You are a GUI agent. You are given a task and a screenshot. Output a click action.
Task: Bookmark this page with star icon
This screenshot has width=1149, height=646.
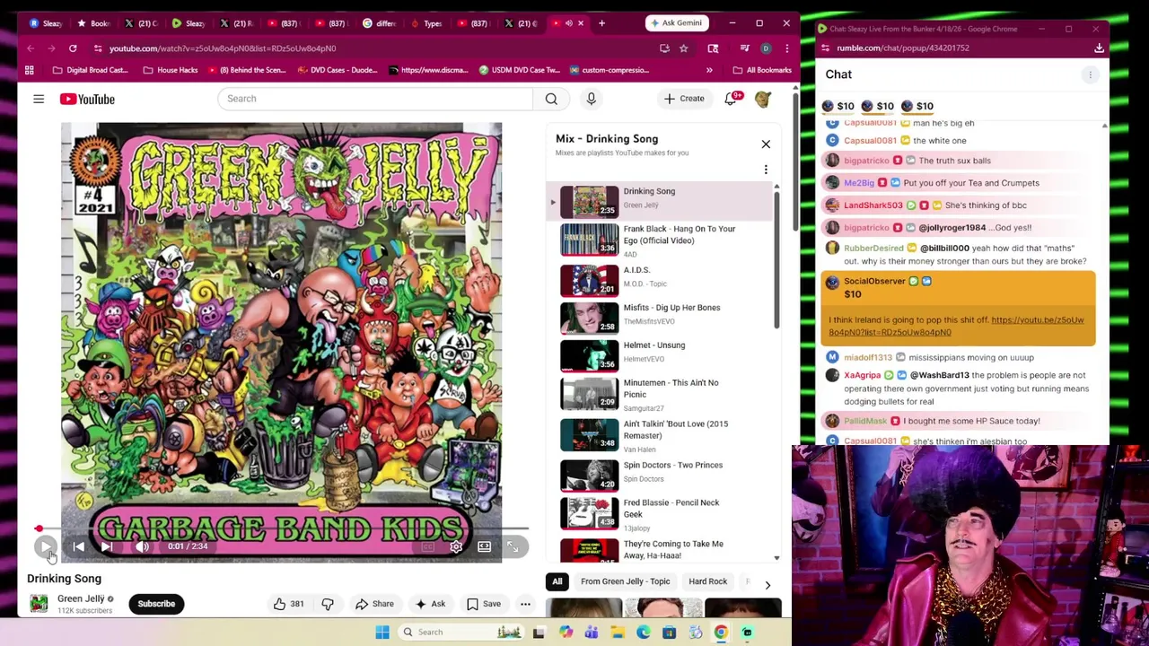coord(683,48)
